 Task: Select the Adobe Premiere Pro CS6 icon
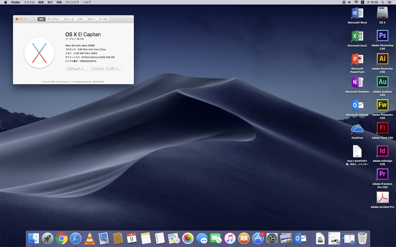click(382, 175)
